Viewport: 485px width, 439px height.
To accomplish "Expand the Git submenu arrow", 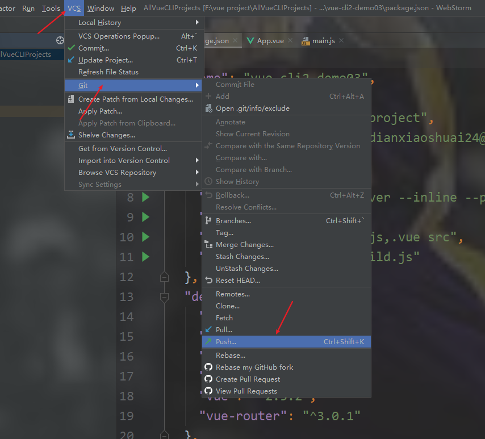I will [197, 85].
